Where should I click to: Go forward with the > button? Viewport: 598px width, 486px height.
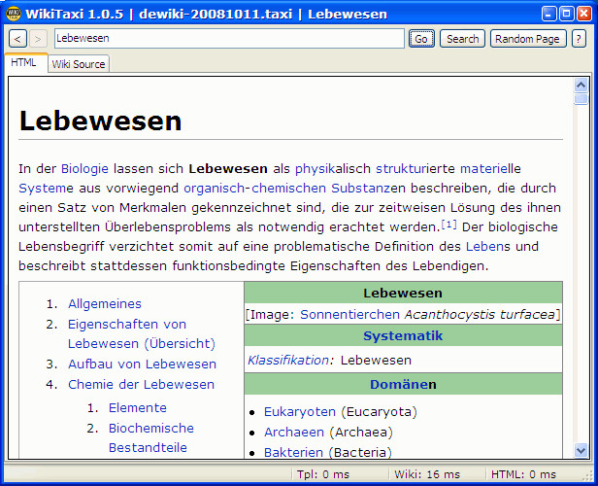click(x=38, y=39)
